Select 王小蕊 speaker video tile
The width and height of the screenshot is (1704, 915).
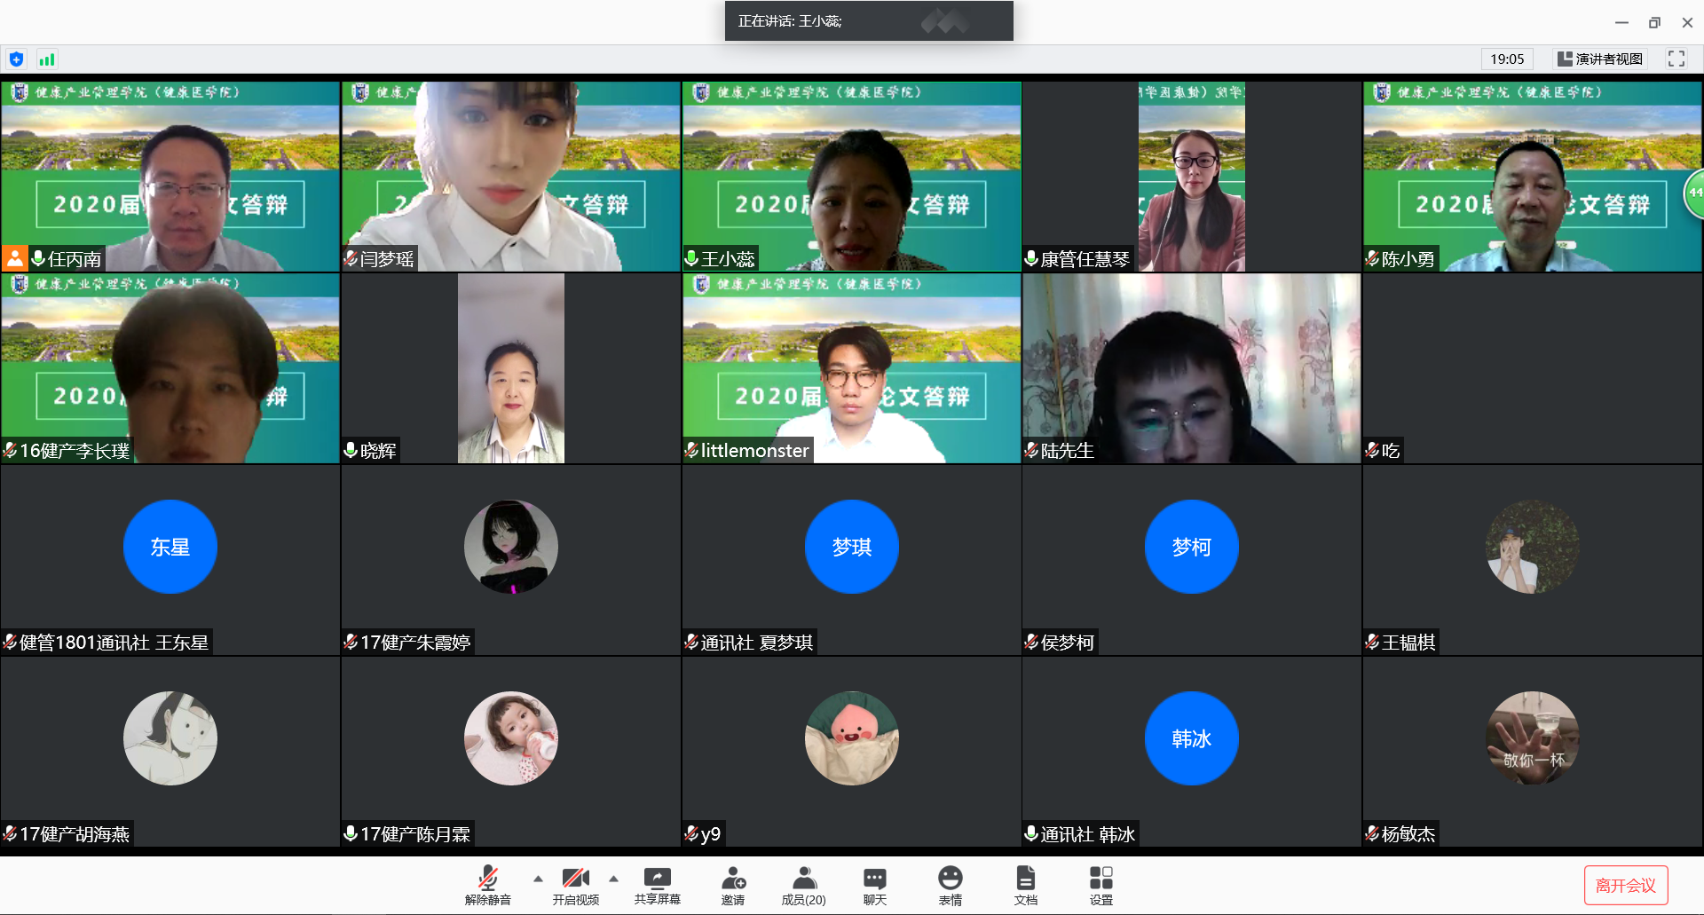point(851,176)
